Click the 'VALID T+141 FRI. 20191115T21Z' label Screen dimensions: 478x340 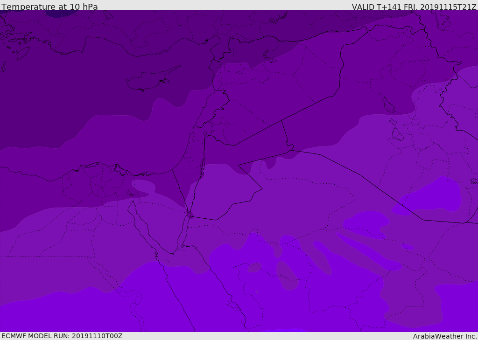coord(414,7)
